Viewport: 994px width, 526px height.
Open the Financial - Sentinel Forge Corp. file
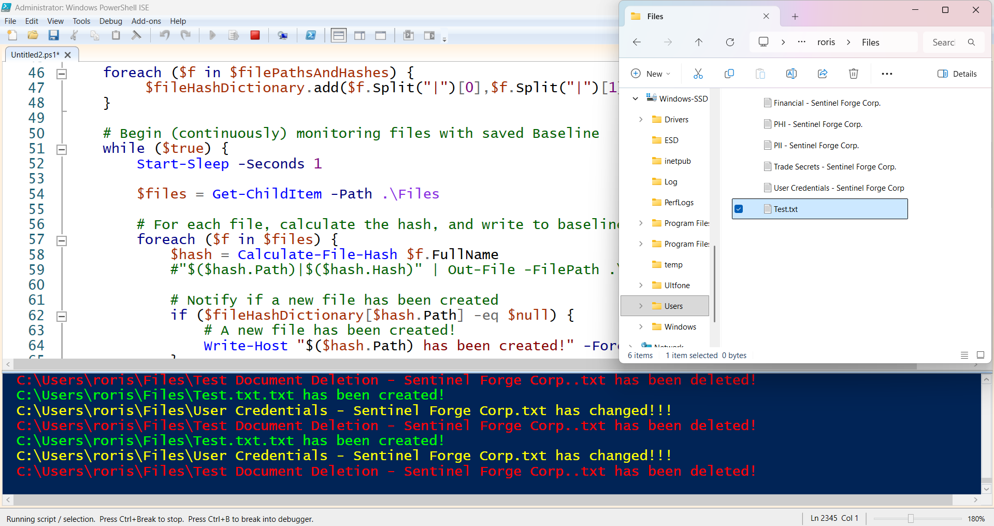pos(826,103)
